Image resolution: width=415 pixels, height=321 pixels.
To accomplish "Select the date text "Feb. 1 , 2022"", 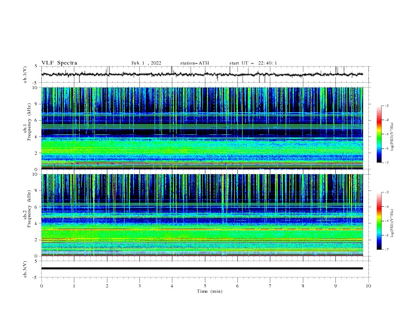I will pos(146,63).
